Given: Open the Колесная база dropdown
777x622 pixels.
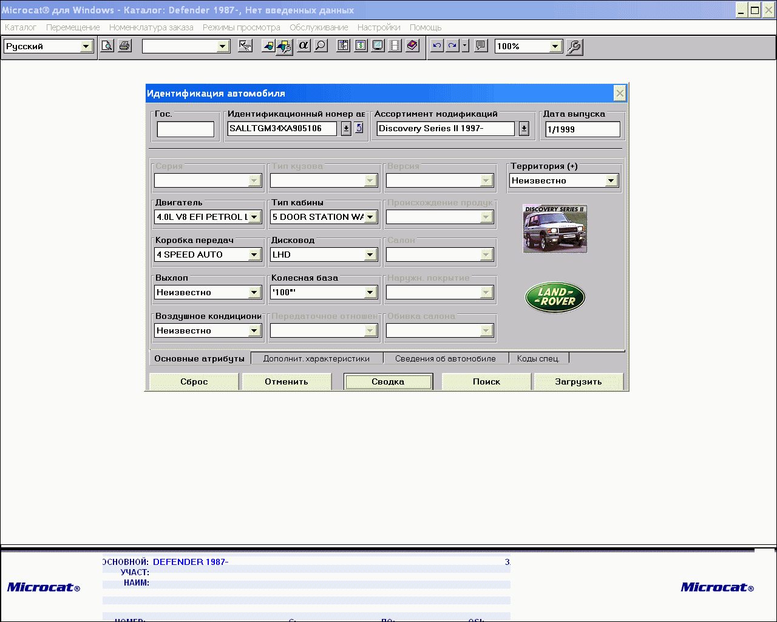Looking at the screenshot, I should [x=370, y=292].
